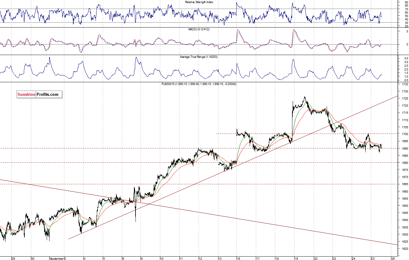Screen dimensions: 409x260
Task: Click the 9 date axis label
Action: pos(142,258)
